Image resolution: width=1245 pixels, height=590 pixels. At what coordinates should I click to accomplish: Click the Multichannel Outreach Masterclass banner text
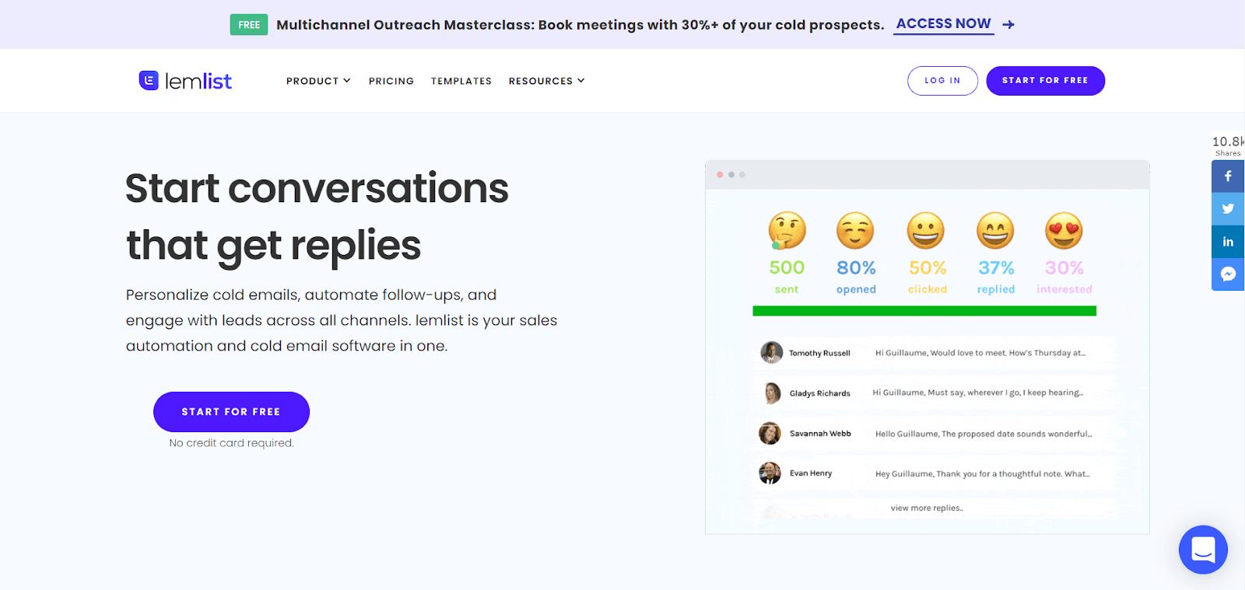(x=580, y=25)
